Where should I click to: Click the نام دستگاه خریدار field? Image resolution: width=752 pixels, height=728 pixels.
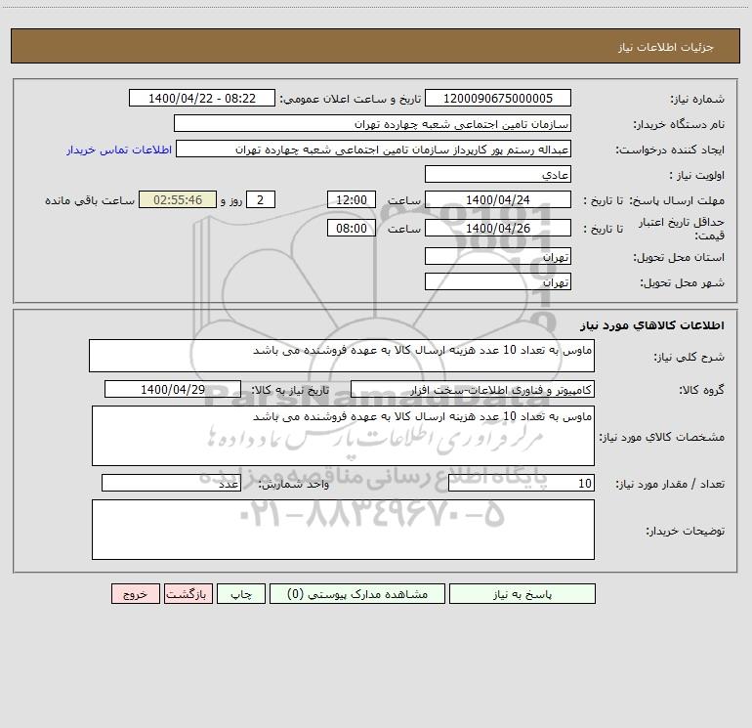pos(372,123)
